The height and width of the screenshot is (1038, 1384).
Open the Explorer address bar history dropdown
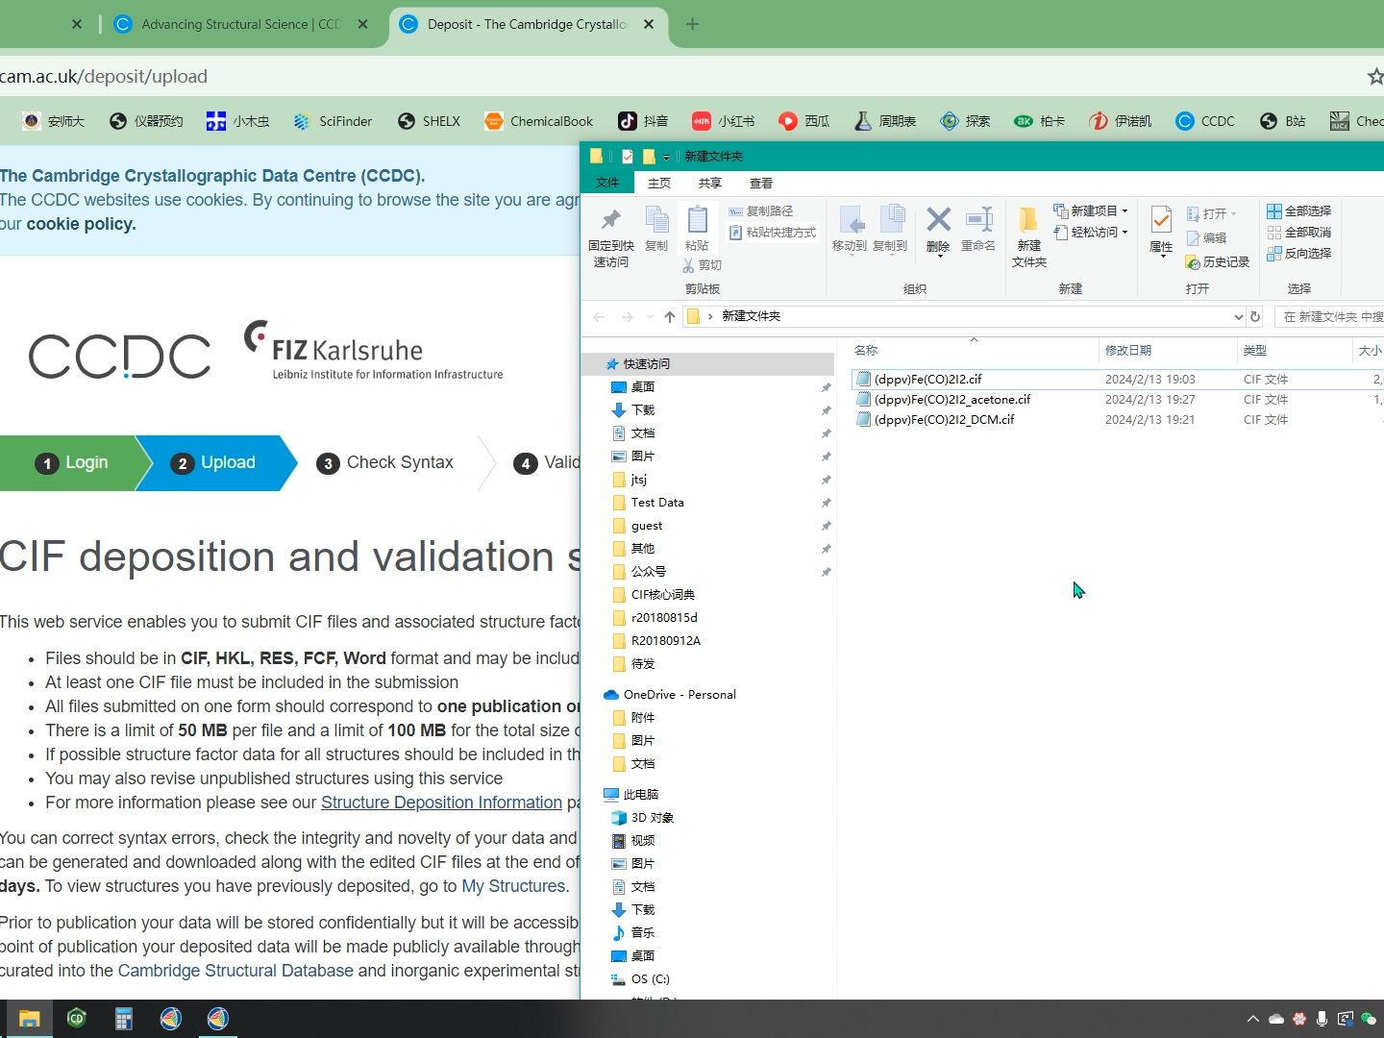[x=1238, y=316]
